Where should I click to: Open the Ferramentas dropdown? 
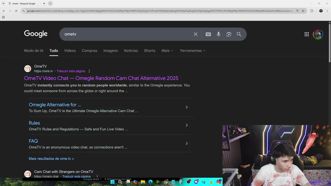point(193,51)
